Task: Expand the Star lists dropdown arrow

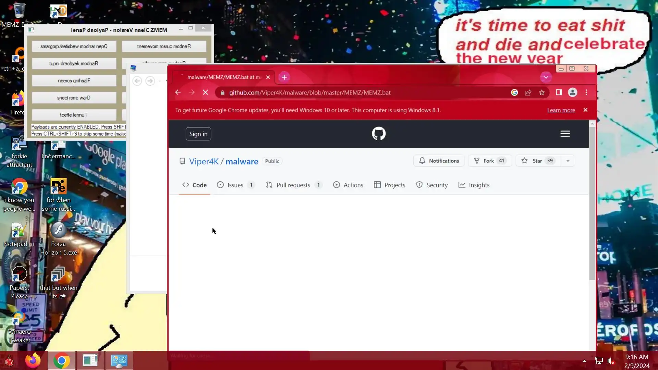Action: pyautogui.click(x=568, y=161)
